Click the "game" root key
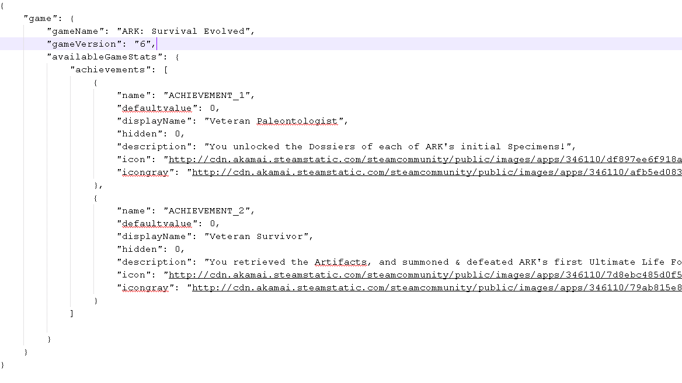The image size is (682, 383). [x=40, y=18]
